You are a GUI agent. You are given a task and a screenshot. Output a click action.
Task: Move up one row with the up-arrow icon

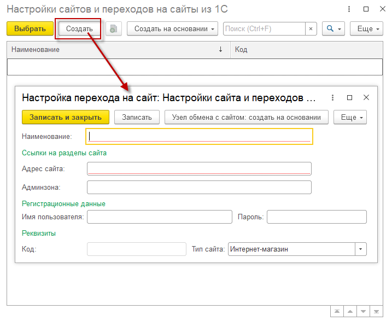click(350, 311)
